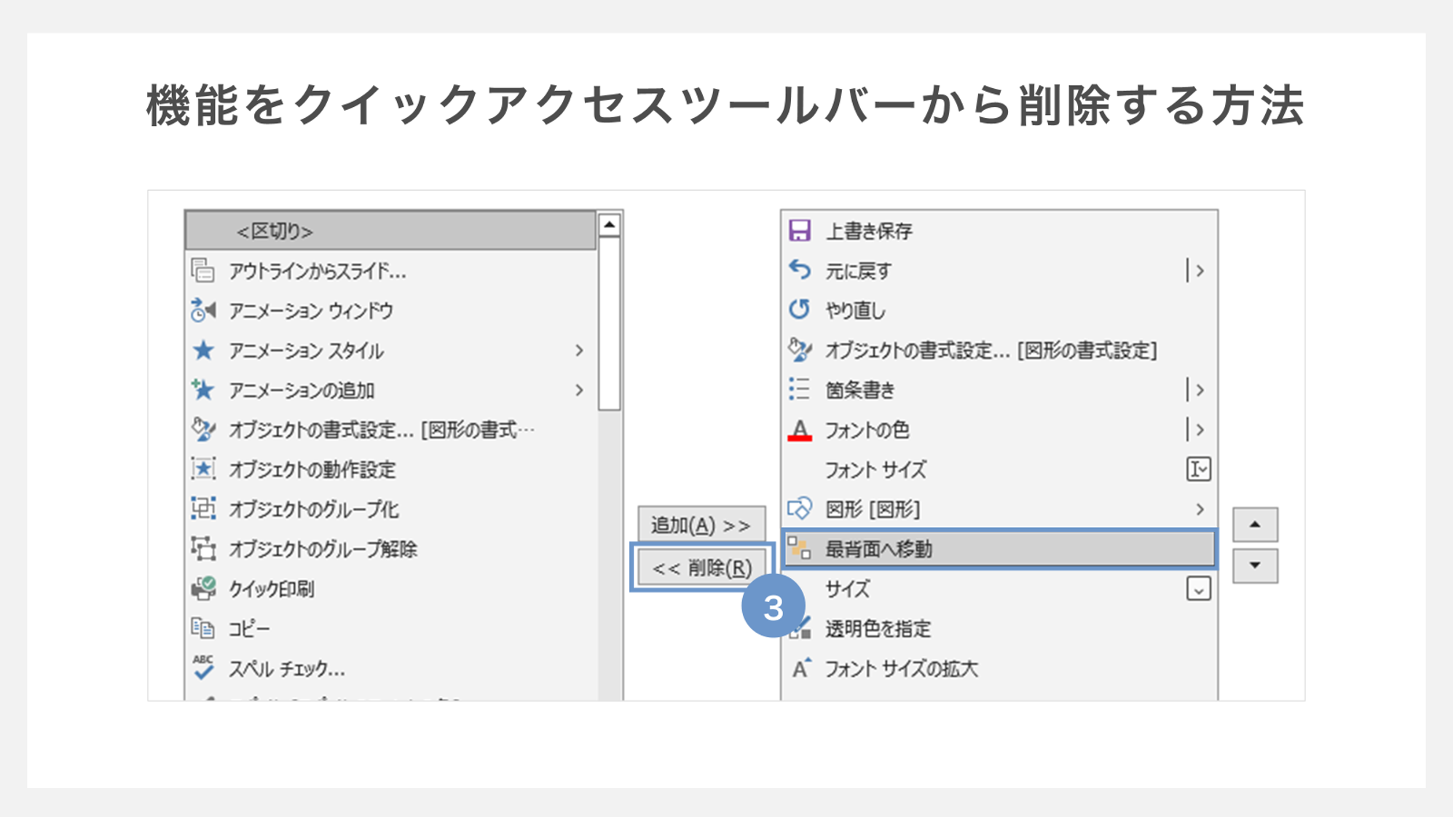
Task: Select オブジェクトのグループ化 entry
Action: 391,509
